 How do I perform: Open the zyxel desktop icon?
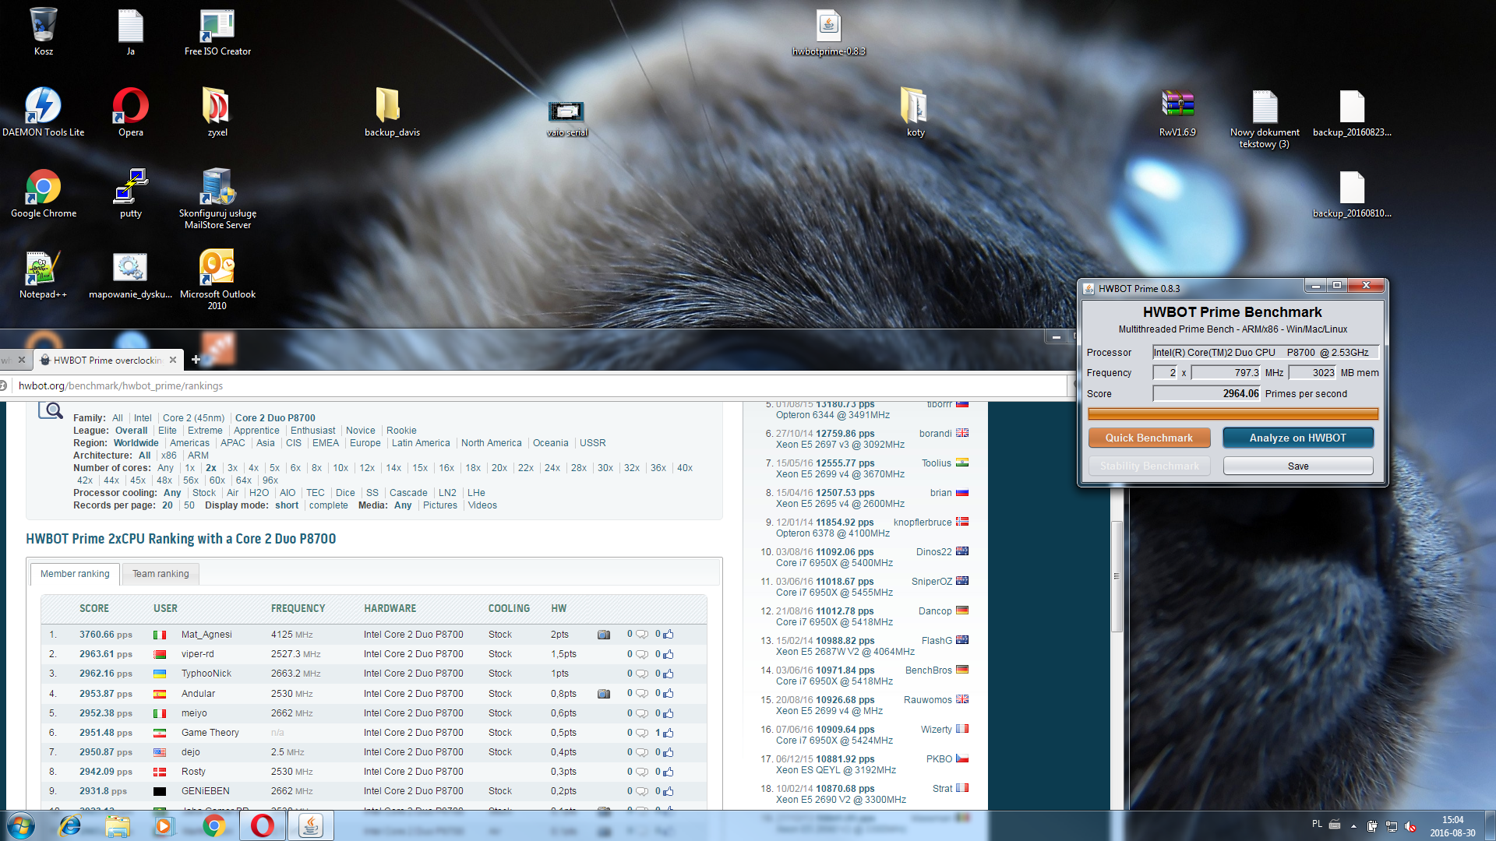pos(217,111)
